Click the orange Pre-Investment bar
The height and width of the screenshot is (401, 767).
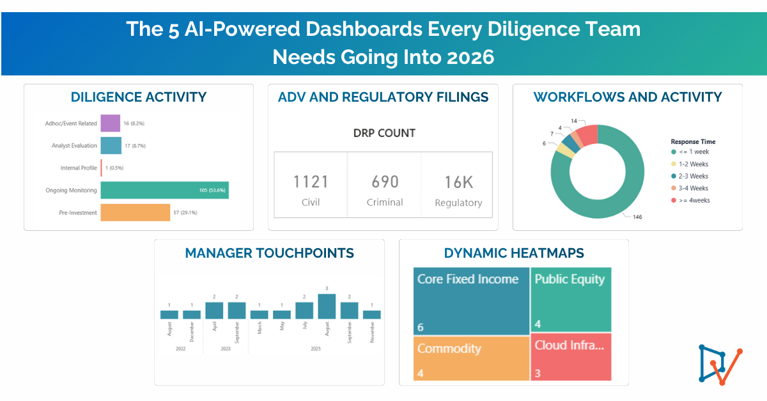point(135,212)
